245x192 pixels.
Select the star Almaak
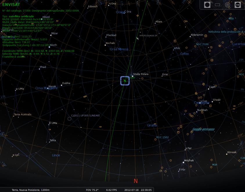(227, 154)
